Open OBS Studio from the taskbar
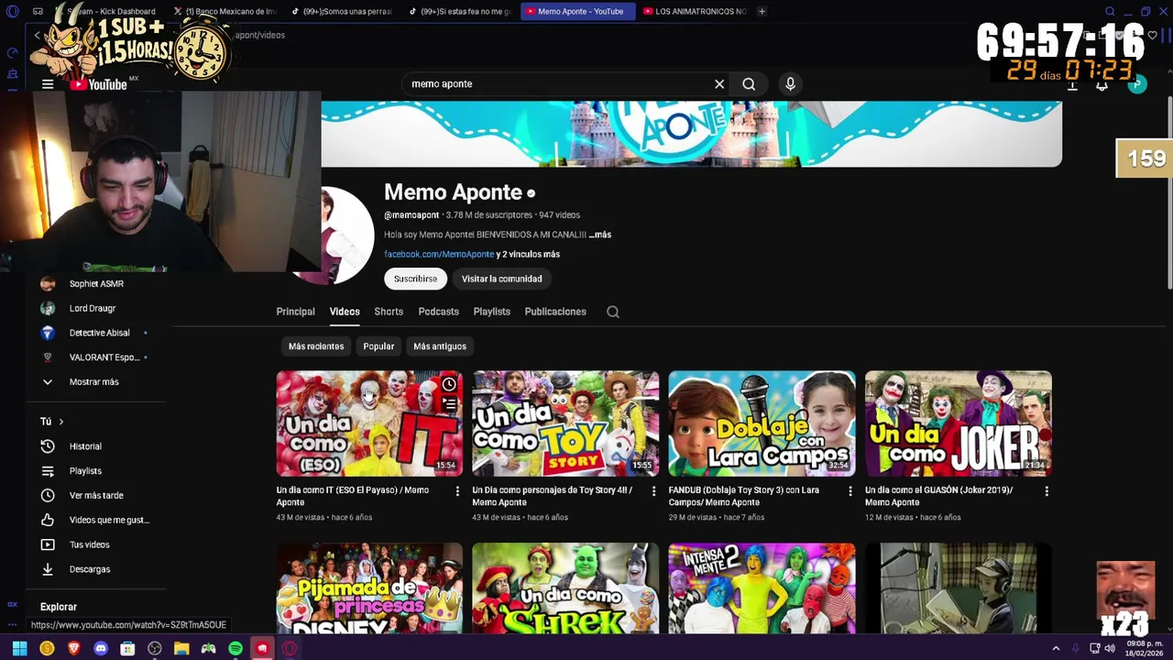This screenshot has height=660, width=1173. pos(155,648)
